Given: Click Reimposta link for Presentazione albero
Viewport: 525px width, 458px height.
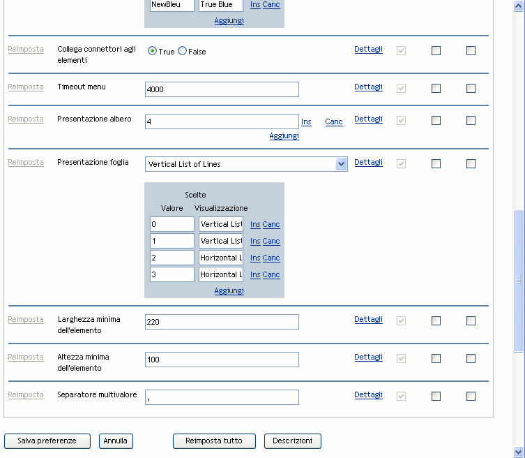Looking at the screenshot, I should click(26, 119).
